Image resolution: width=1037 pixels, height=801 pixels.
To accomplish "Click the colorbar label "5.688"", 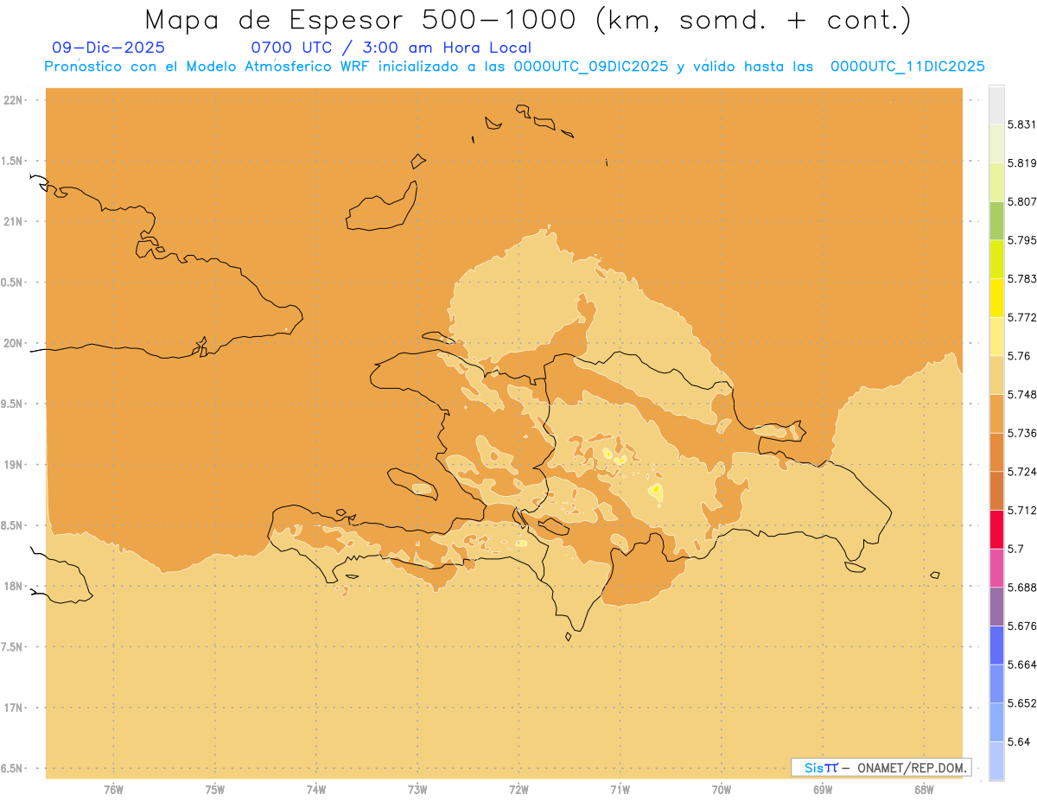I will click(1022, 588).
